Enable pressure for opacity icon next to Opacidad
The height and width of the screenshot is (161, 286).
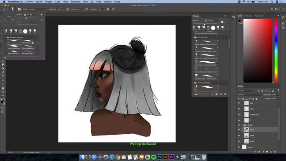pyautogui.click(x=67, y=9)
